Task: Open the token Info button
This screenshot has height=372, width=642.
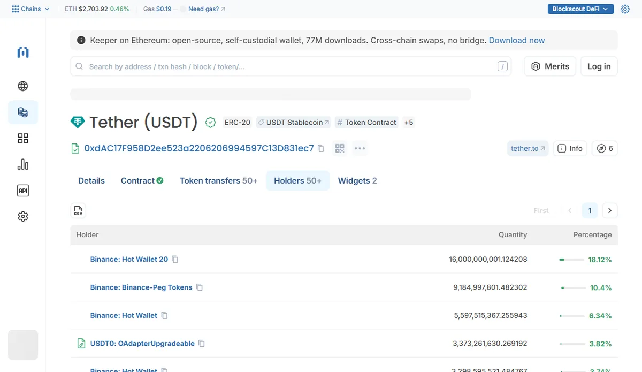Action: pos(570,148)
